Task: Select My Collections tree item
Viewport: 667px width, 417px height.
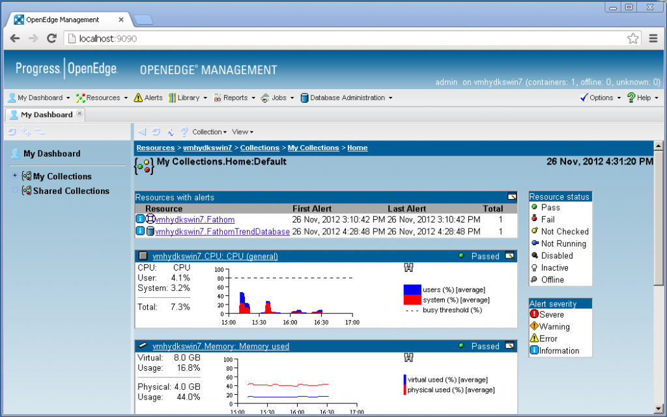Action: tap(62, 176)
